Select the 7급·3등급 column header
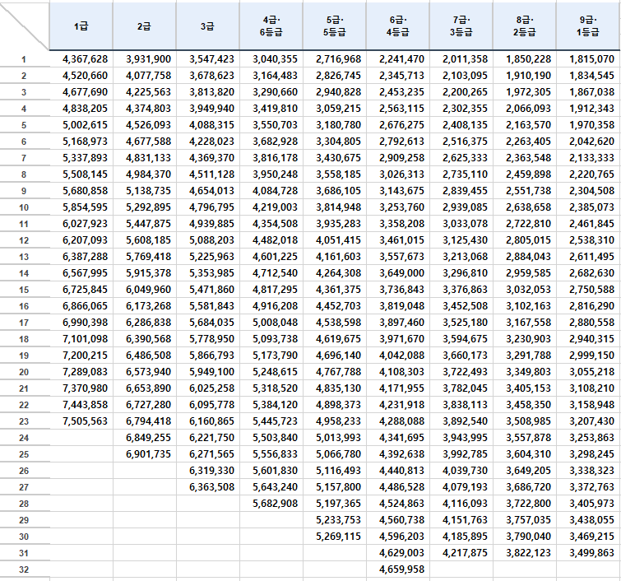 [x=461, y=26]
